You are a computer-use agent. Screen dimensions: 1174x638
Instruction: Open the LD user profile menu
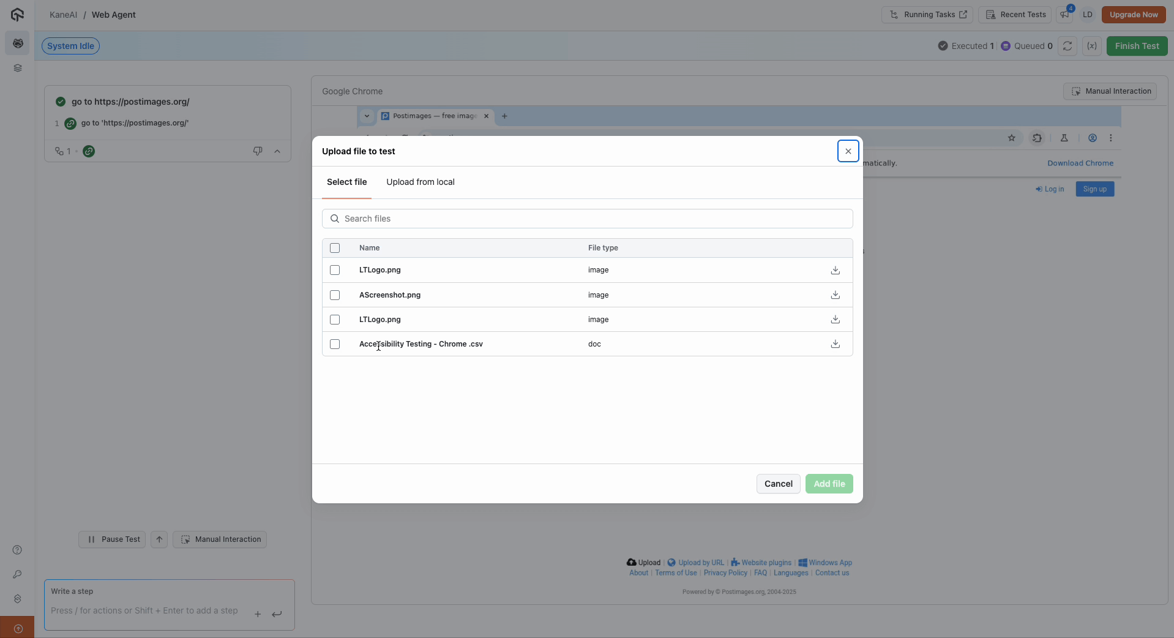point(1088,15)
